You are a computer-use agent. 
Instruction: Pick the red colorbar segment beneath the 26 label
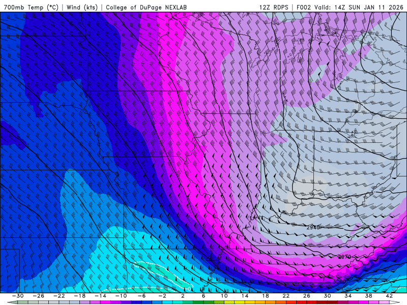point(312,302)
